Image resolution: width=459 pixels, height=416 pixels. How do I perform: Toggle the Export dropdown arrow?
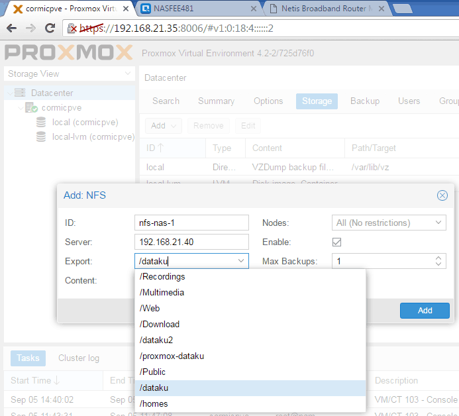(241, 261)
